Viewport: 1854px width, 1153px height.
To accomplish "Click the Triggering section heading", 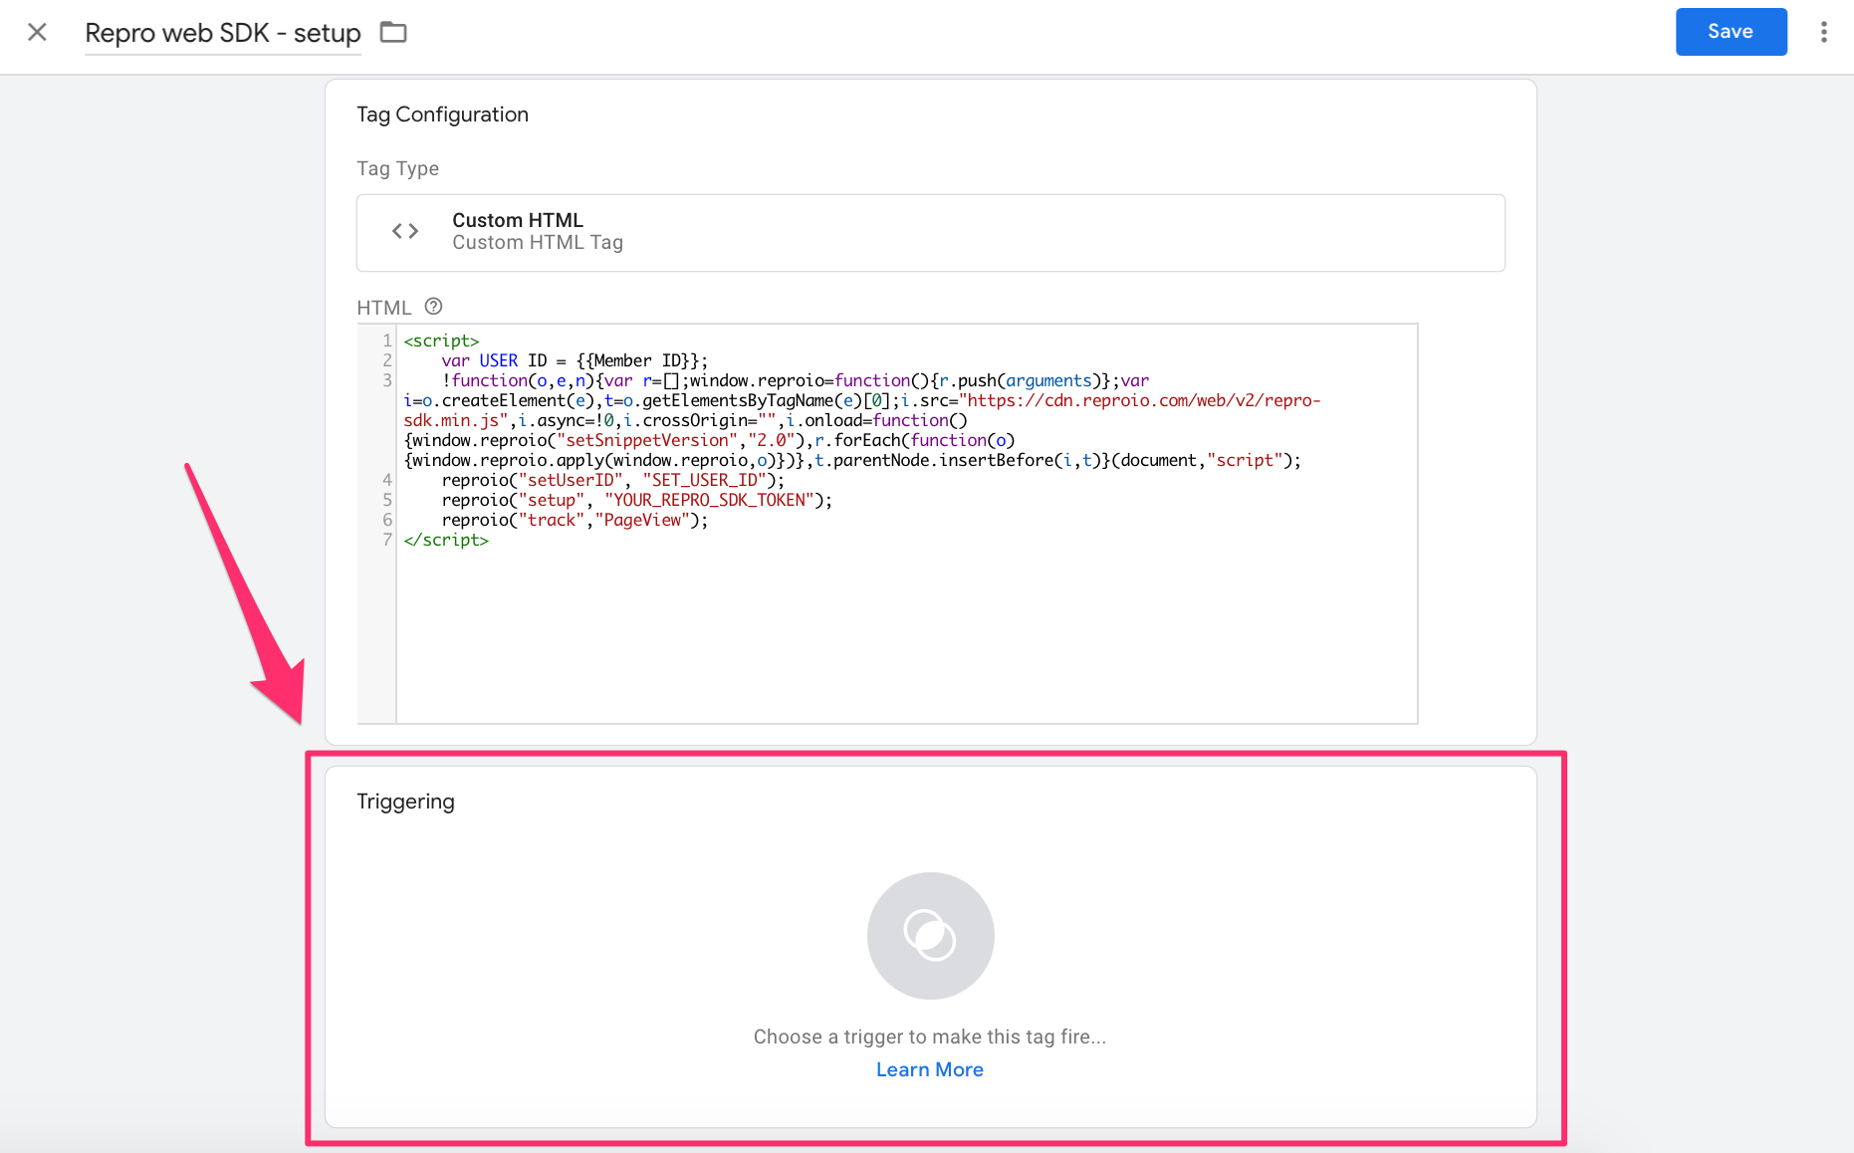I will (x=405, y=802).
